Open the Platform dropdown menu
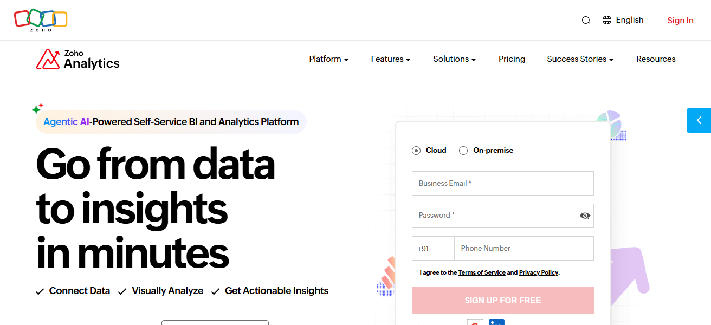 point(328,59)
